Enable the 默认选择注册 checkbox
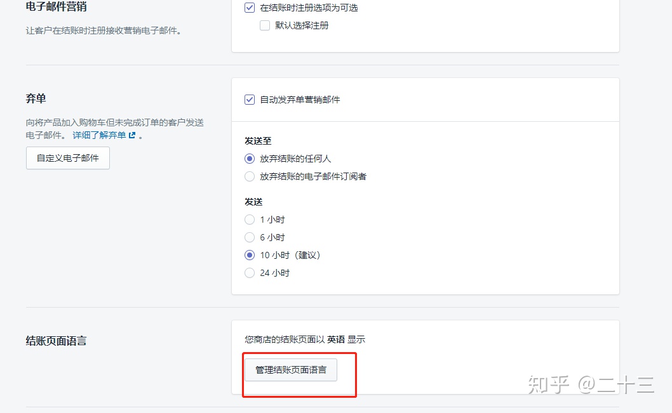 (265, 26)
